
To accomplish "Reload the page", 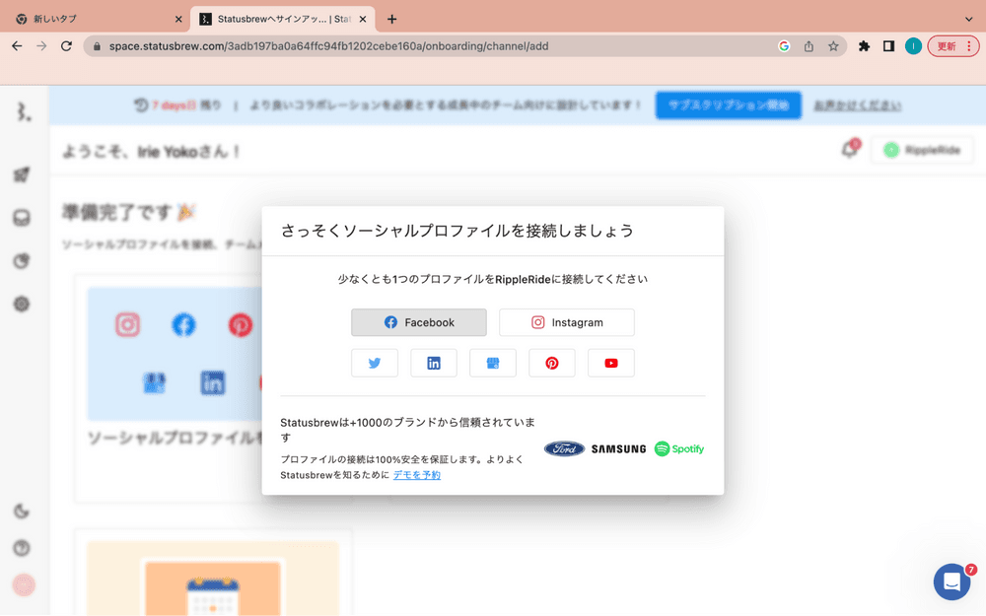I will tap(66, 46).
